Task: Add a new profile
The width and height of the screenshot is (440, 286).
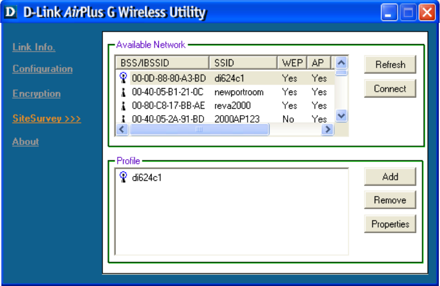Action: [390, 177]
